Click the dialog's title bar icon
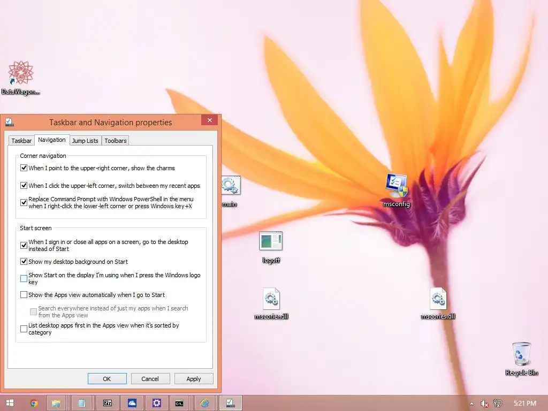Image resolution: width=548 pixels, height=411 pixels. click(10, 122)
